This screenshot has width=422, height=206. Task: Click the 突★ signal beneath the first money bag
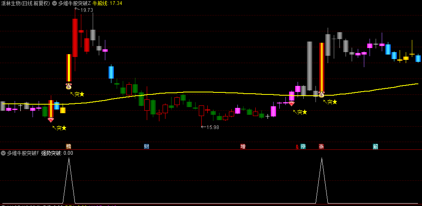click(78, 94)
